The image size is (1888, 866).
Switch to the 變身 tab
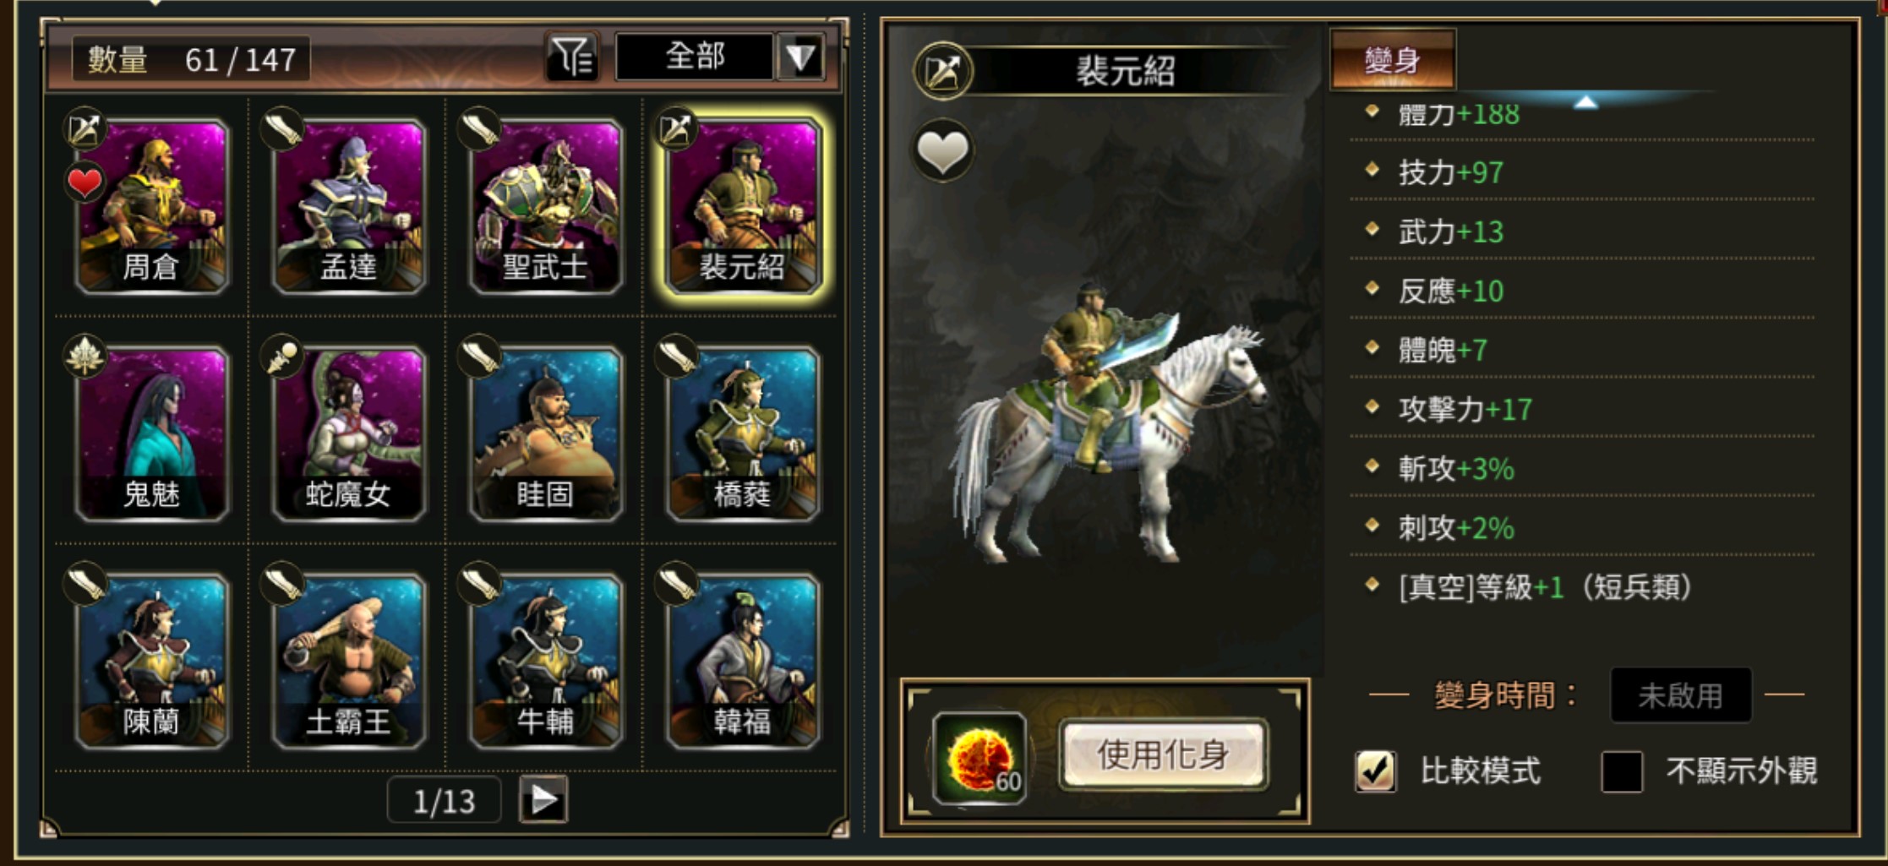coord(1393,60)
